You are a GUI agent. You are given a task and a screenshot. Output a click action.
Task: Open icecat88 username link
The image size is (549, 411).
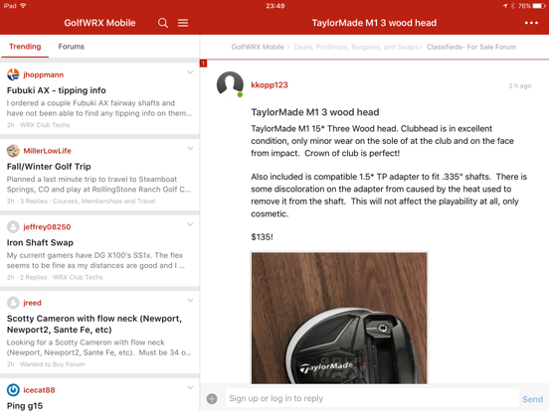pos(39,390)
